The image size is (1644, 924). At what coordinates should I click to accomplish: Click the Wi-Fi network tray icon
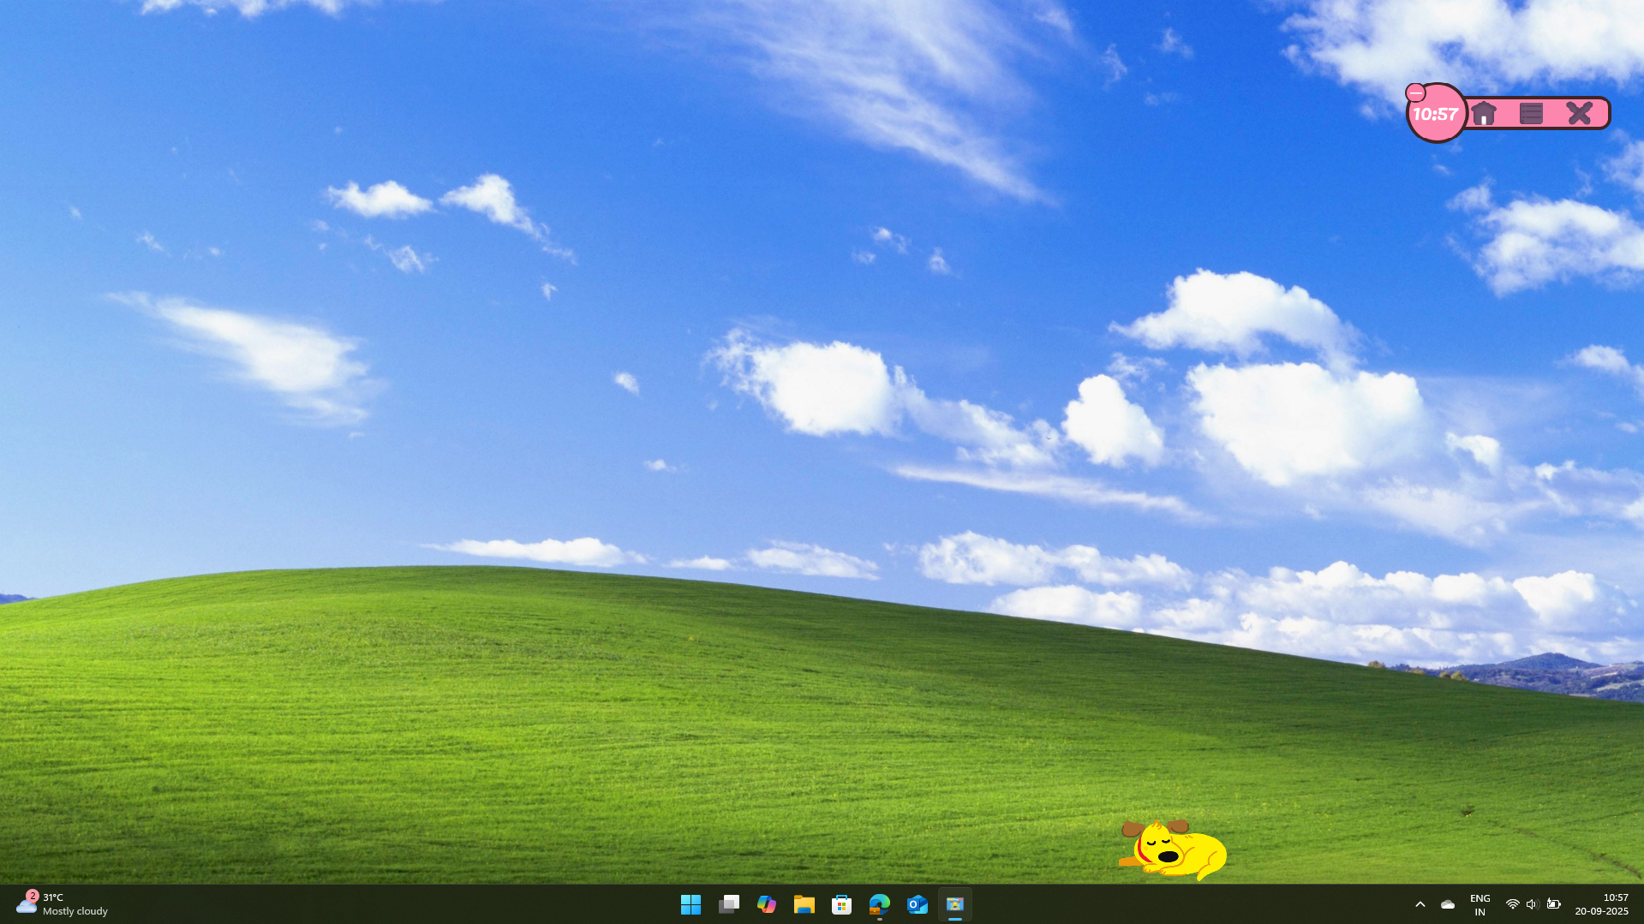(x=1513, y=904)
